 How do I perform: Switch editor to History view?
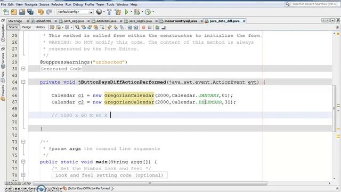point(40,27)
